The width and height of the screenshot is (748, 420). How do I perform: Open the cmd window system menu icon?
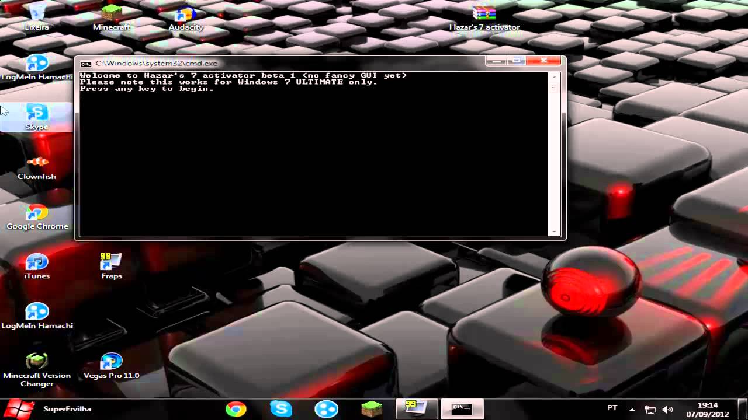tap(86, 63)
